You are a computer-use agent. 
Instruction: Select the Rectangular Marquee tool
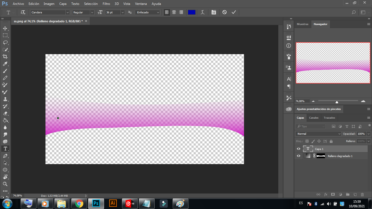[x=5, y=35]
